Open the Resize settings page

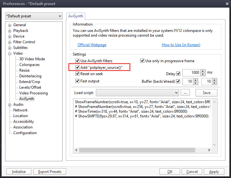(24, 70)
